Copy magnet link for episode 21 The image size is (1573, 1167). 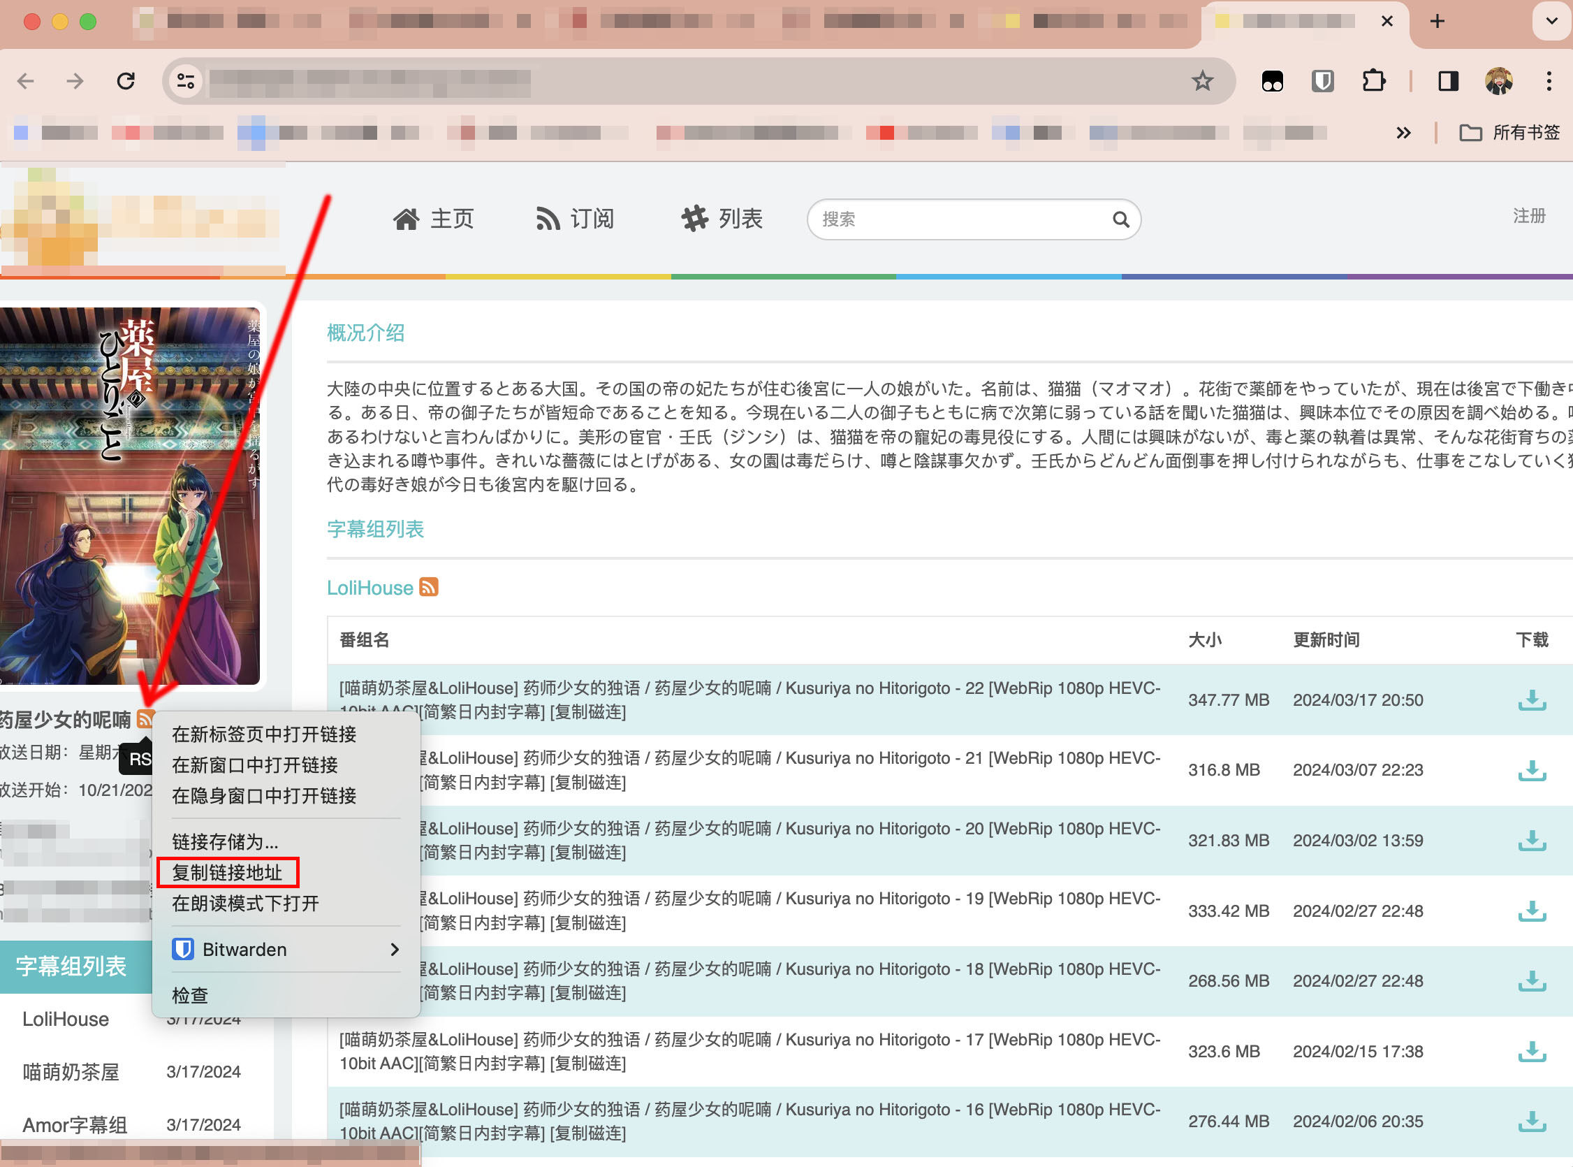click(x=588, y=782)
